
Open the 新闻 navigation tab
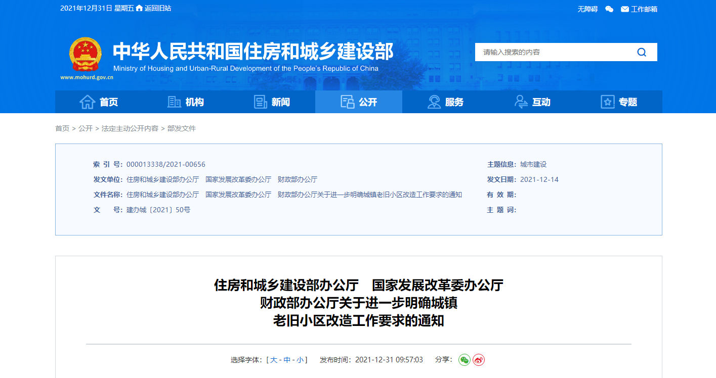coord(272,102)
